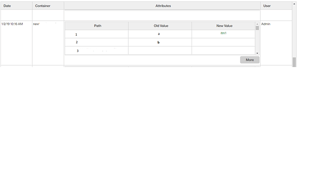Select the green itm1 new value
Image resolution: width=328 pixels, height=184 pixels.
[x=223, y=33]
